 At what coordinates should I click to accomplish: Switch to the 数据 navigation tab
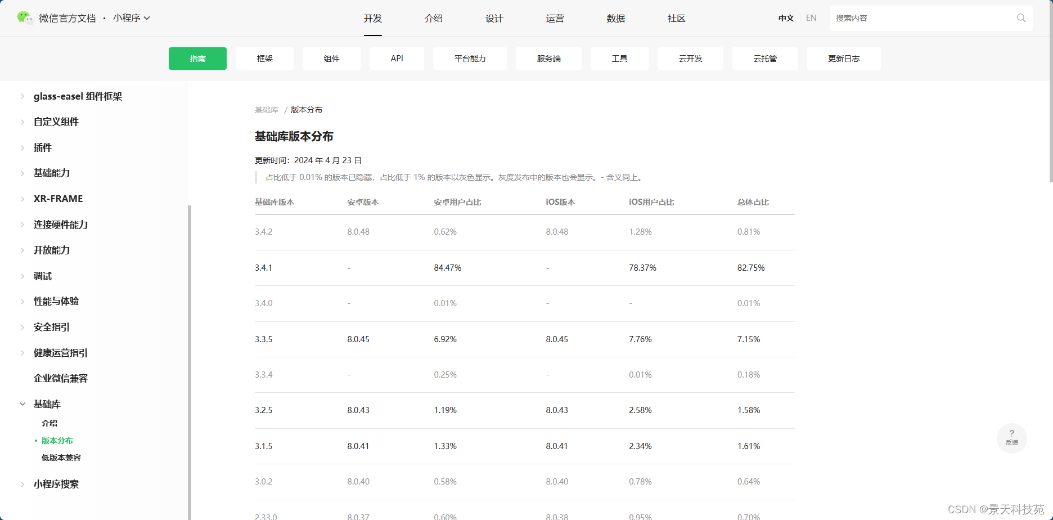point(615,18)
